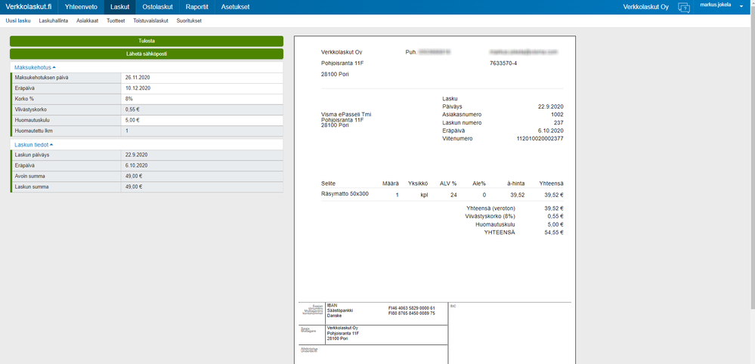Collapse the Maksukehotus section
755x364 pixels.
click(x=36, y=68)
